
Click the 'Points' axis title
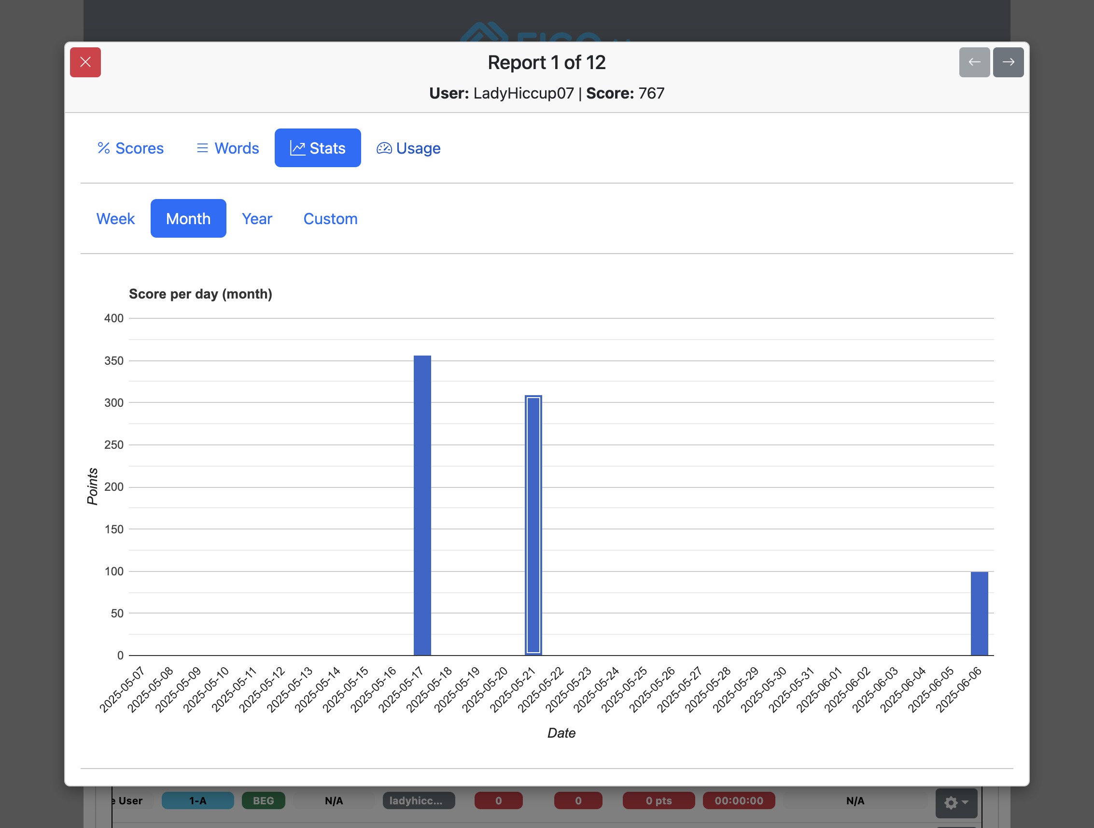click(x=93, y=486)
